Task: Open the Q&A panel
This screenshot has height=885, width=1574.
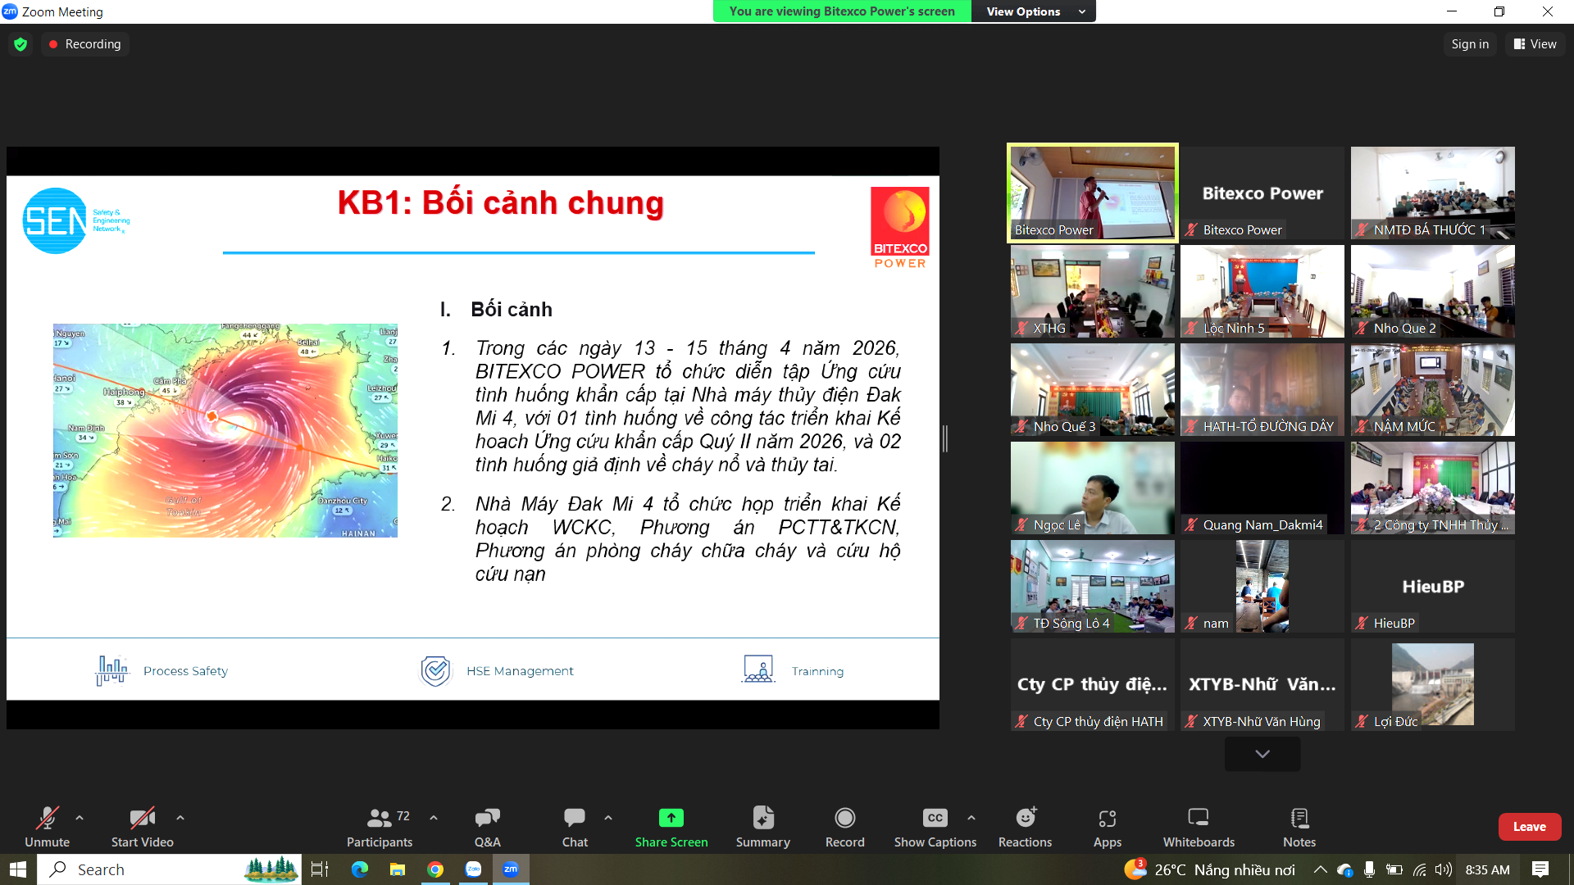Action: (487, 826)
